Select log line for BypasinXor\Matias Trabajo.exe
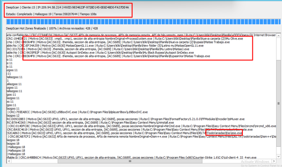Image resolution: width=282 pixels, height=167 pixels. pyautogui.click(x=108, y=56)
